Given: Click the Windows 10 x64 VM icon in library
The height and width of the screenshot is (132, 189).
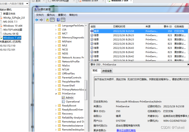Looking at the screenshot, I should [x=1, y=26].
